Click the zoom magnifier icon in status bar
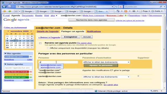 (151, 91)
